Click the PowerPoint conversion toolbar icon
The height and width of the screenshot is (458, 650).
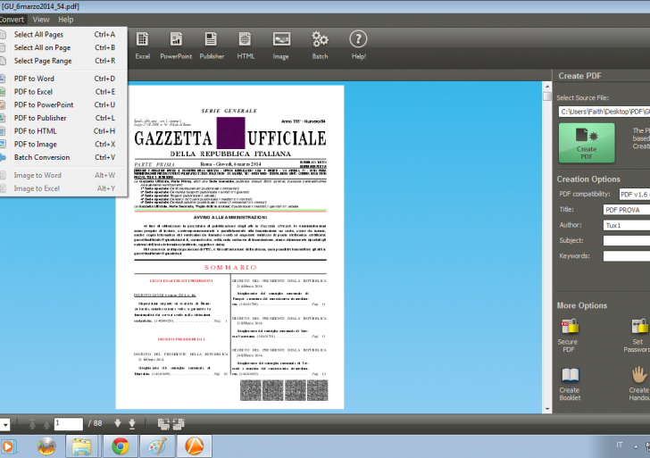(x=176, y=43)
